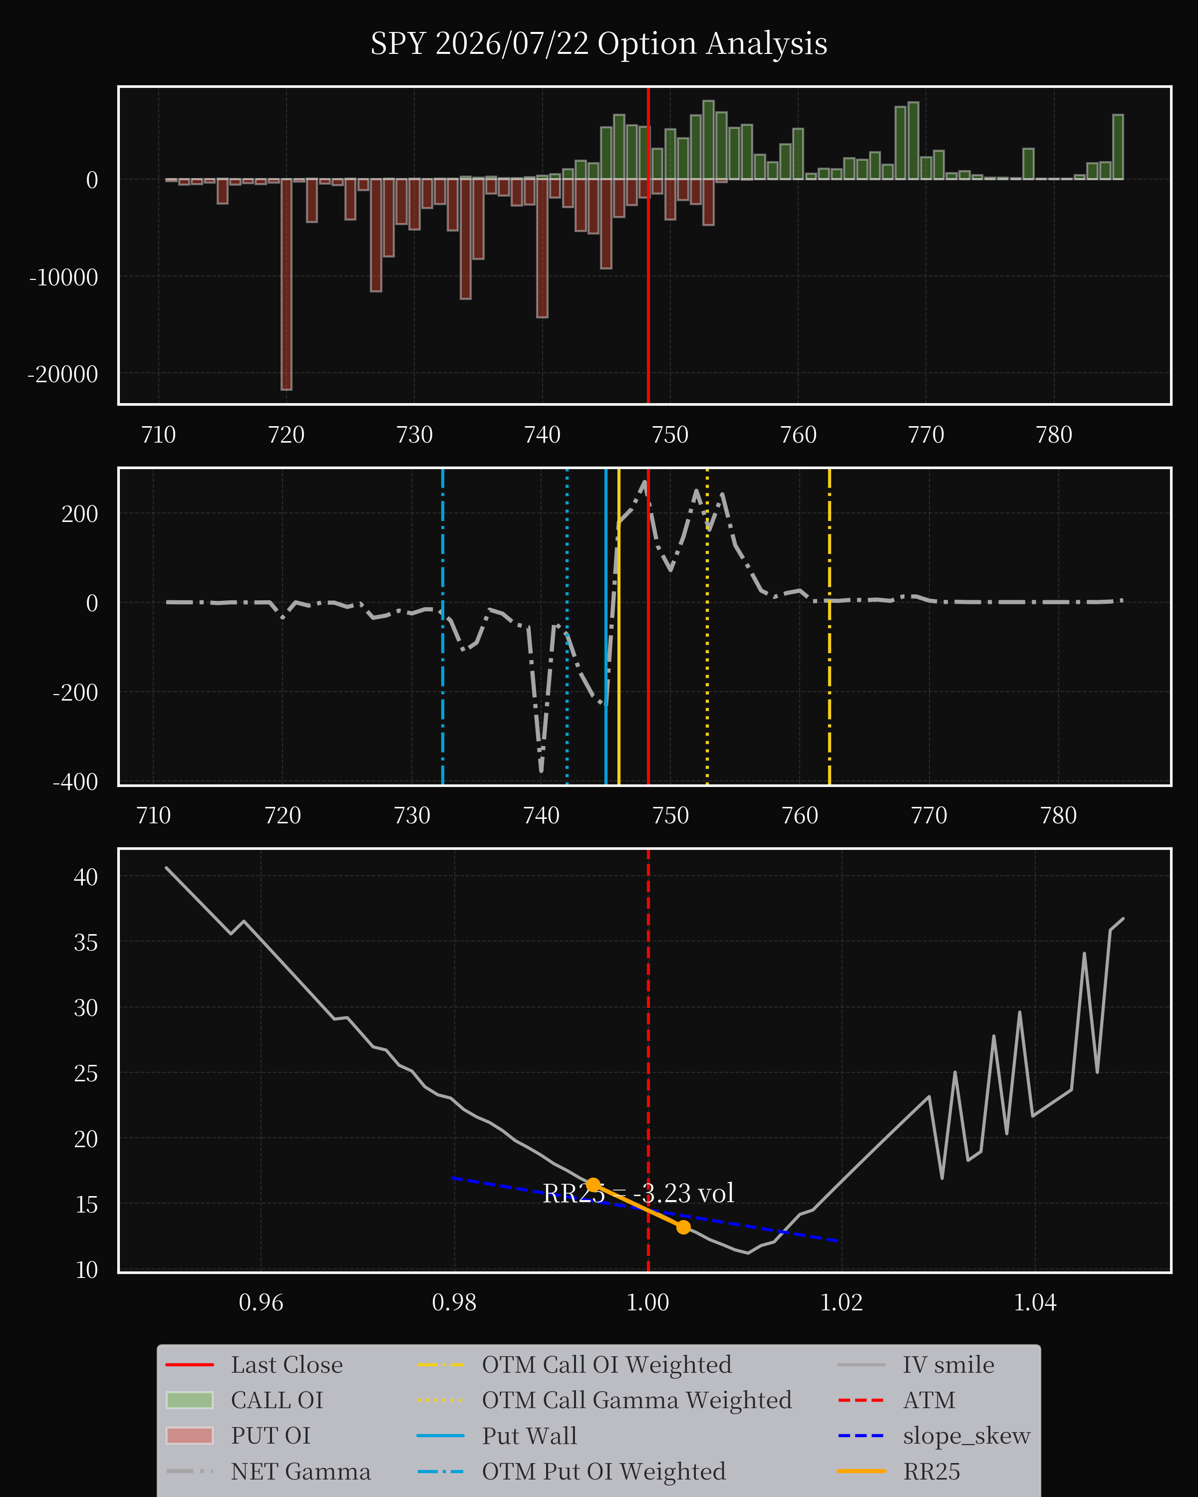1198x1497 pixels.
Task: Click the red Last Close line in top chart
Action: click(648, 245)
